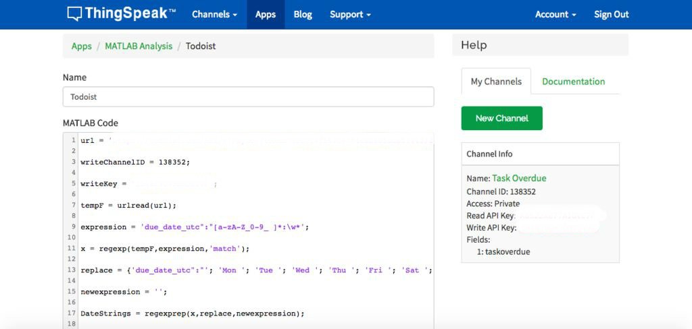
Task: Switch to the Documentation tab
Action: [x=573, y=82]
